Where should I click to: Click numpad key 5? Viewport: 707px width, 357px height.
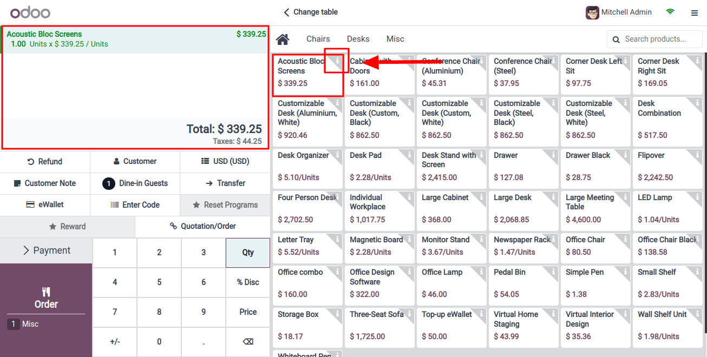pyautogui.click(x=159, y=282)
